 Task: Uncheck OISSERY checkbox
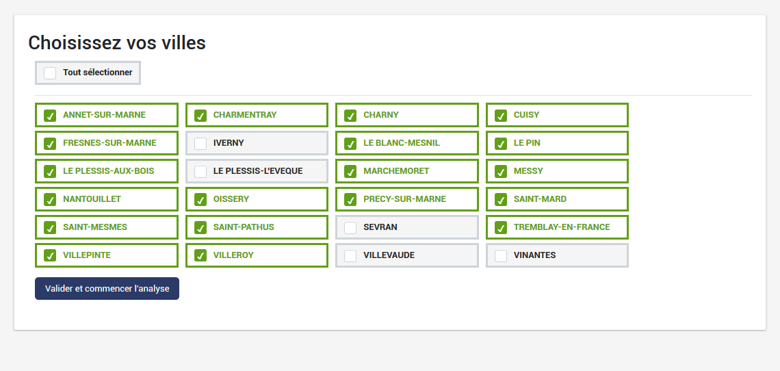[x=200, y=200]
